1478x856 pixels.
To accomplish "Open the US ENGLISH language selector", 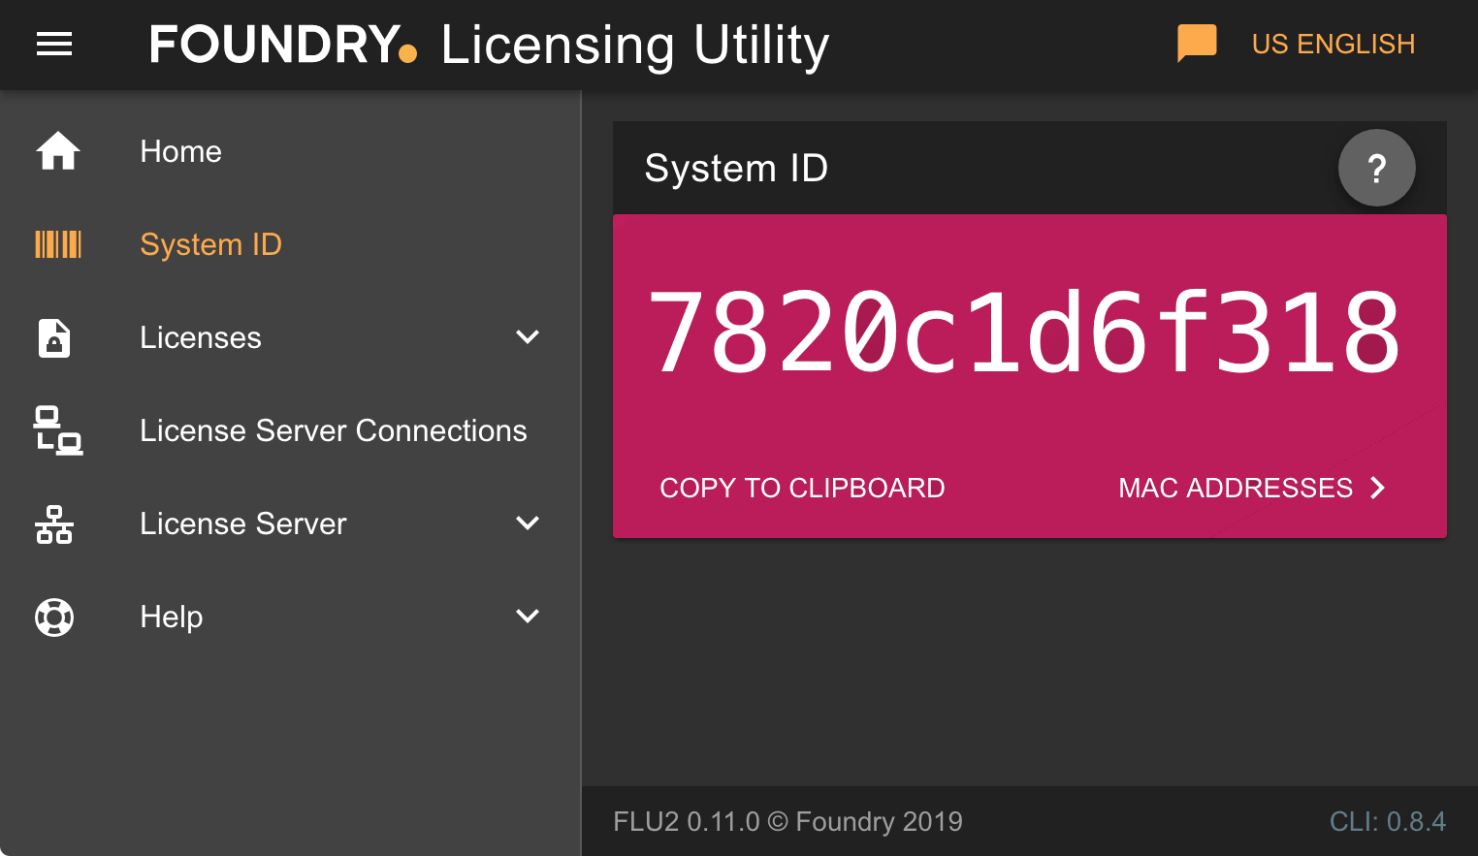I will click(1333, 44).
